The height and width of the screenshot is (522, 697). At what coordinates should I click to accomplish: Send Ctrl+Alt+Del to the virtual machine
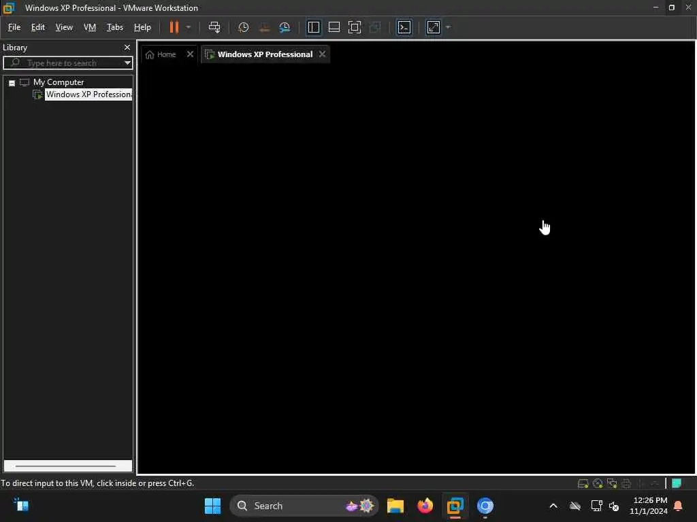tap(214, 27)
